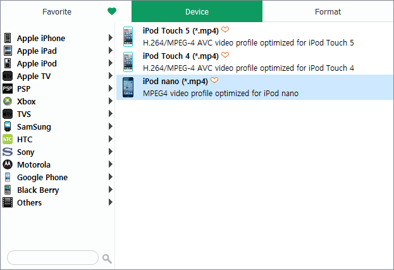The image size is (394, 270).
Task: Expand the PSP submenu arrow
Action: 110,88
